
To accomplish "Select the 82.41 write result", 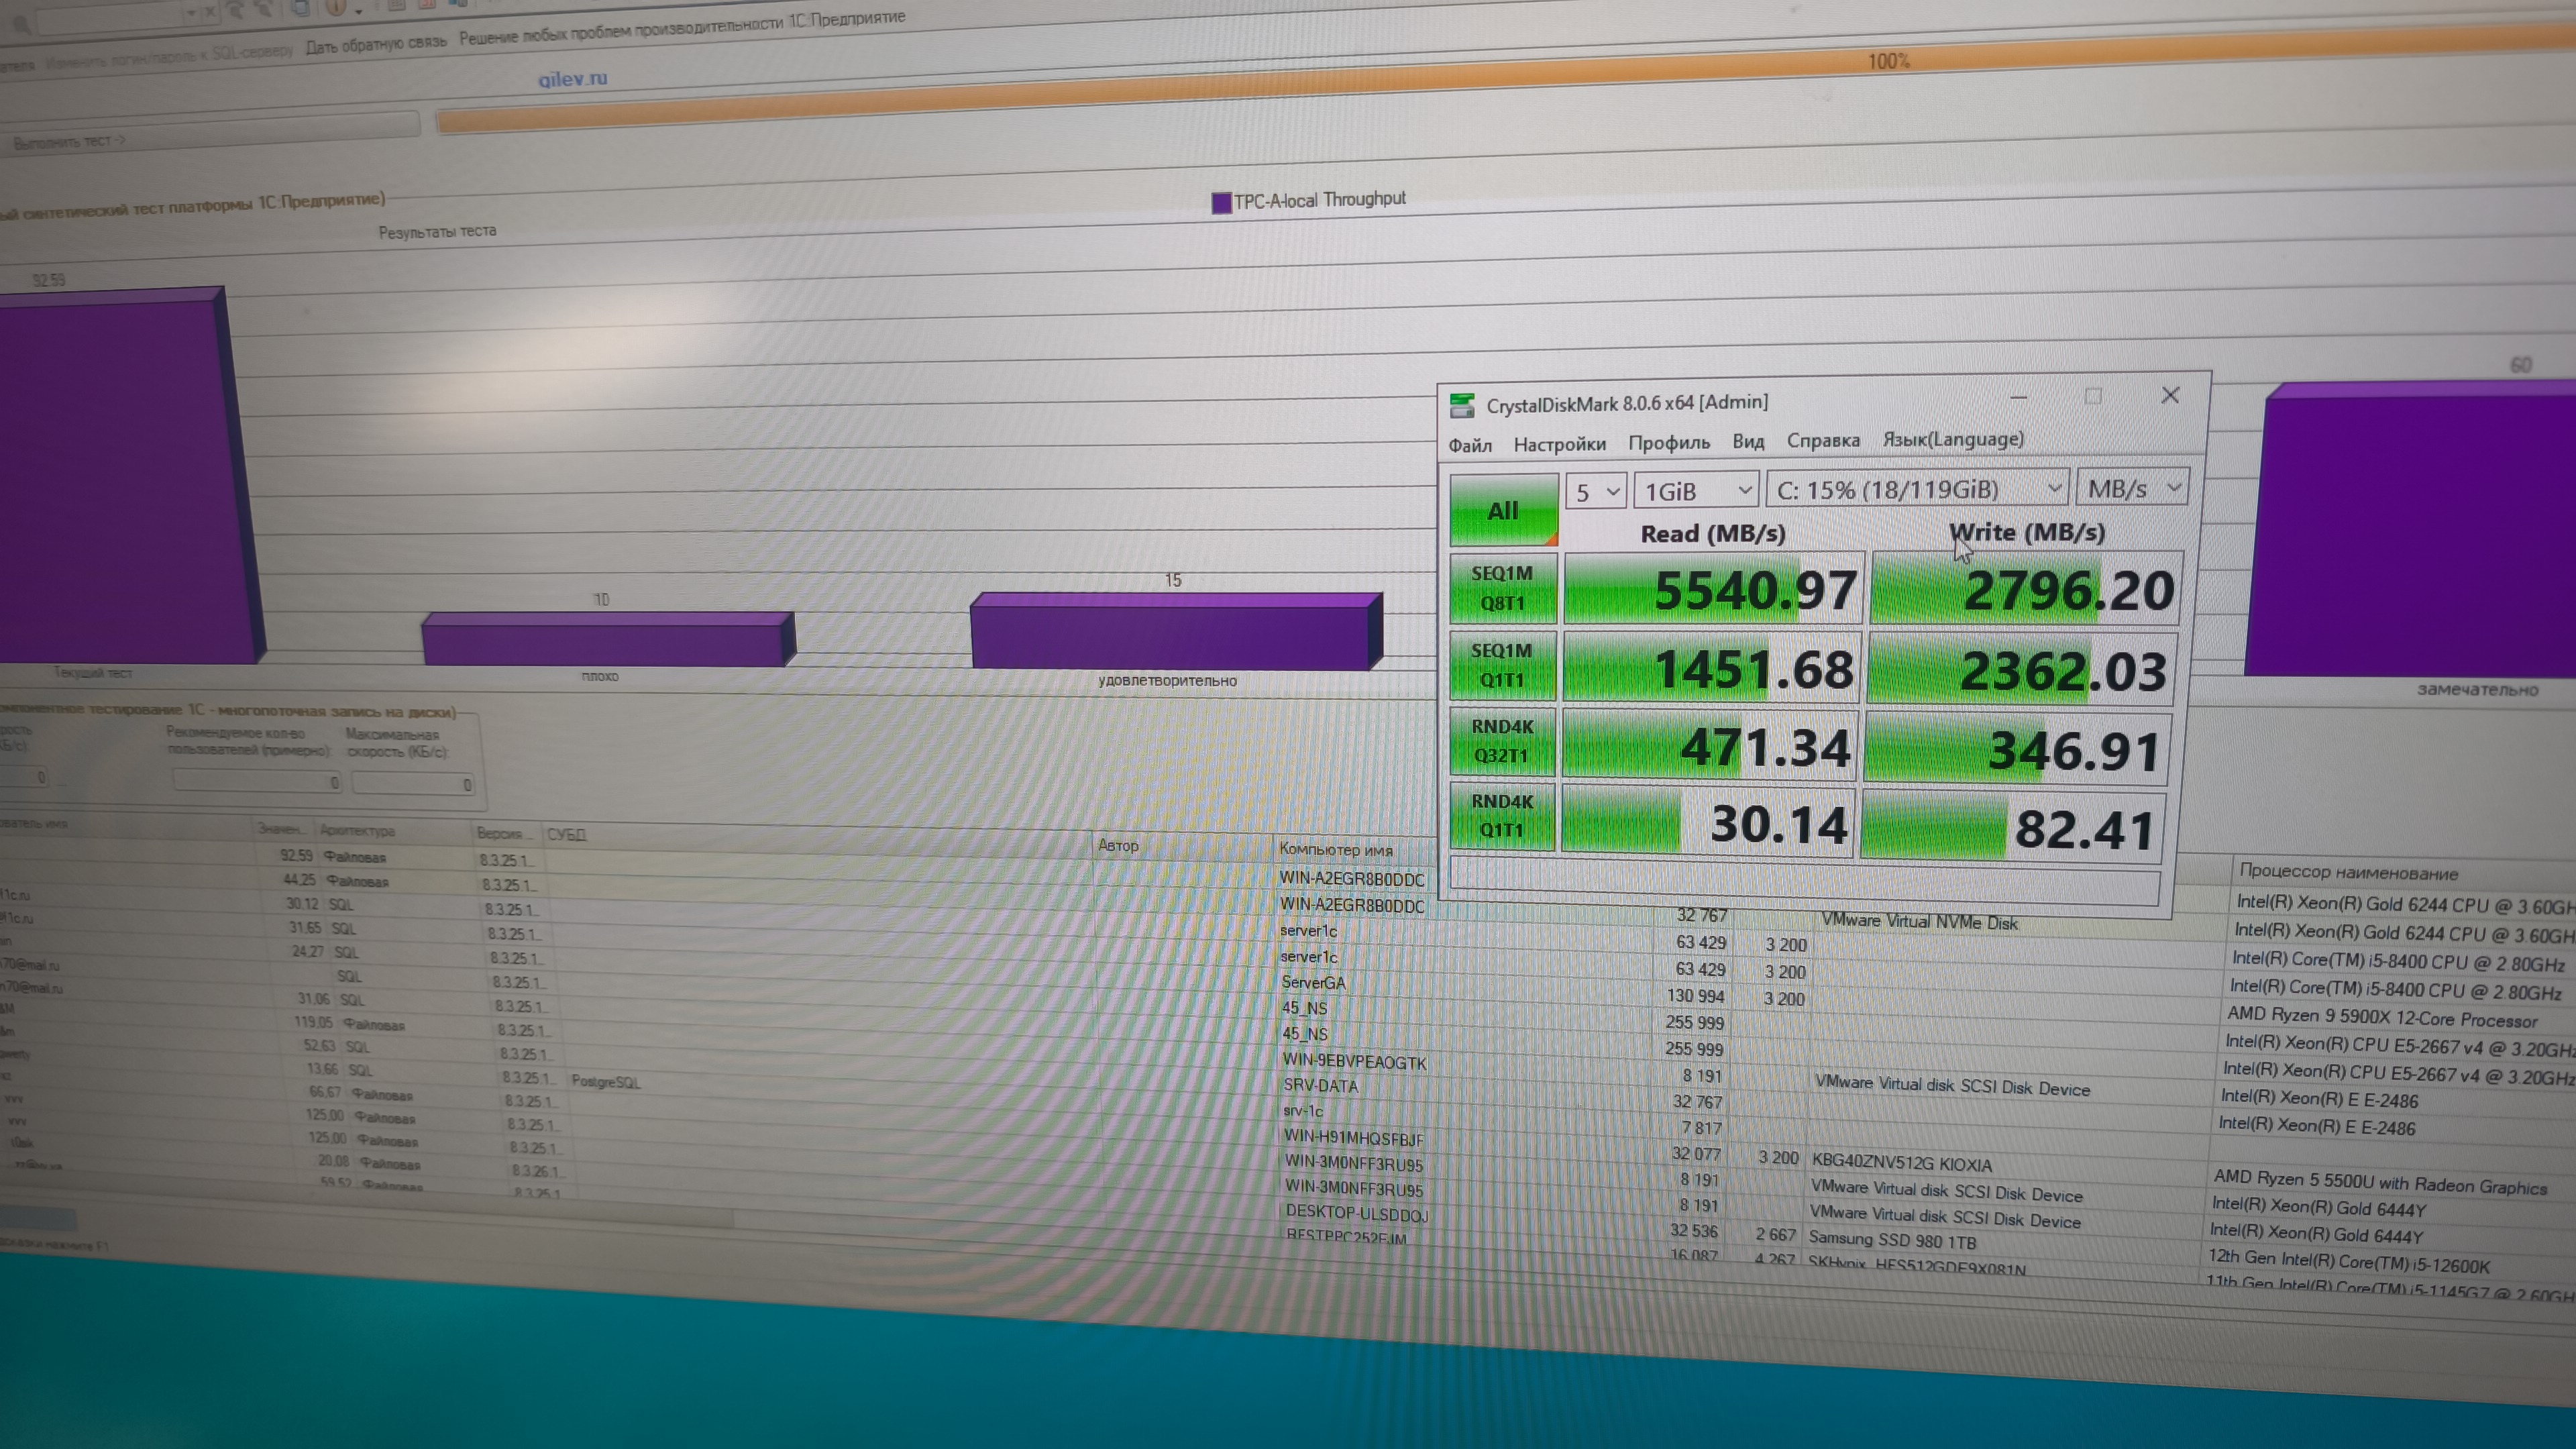I will (2012, 828).
